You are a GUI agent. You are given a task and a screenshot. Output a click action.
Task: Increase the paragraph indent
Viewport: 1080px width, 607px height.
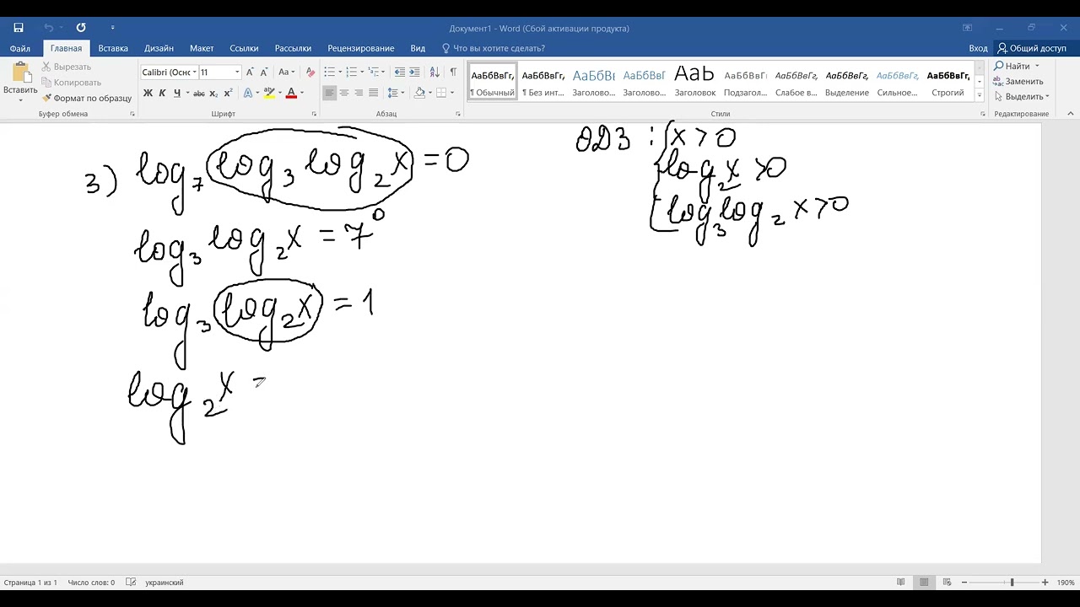coord(414,73)
